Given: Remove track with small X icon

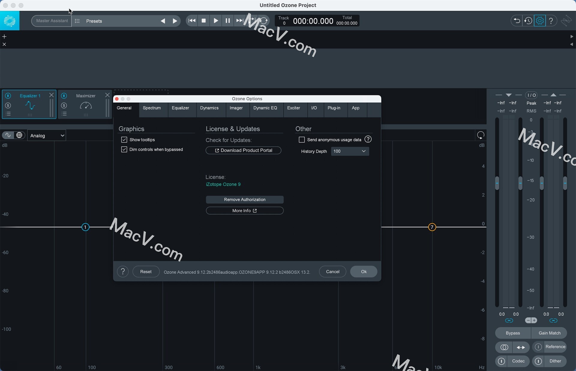Looking at the screenshot, I should (x=4, y=44).
